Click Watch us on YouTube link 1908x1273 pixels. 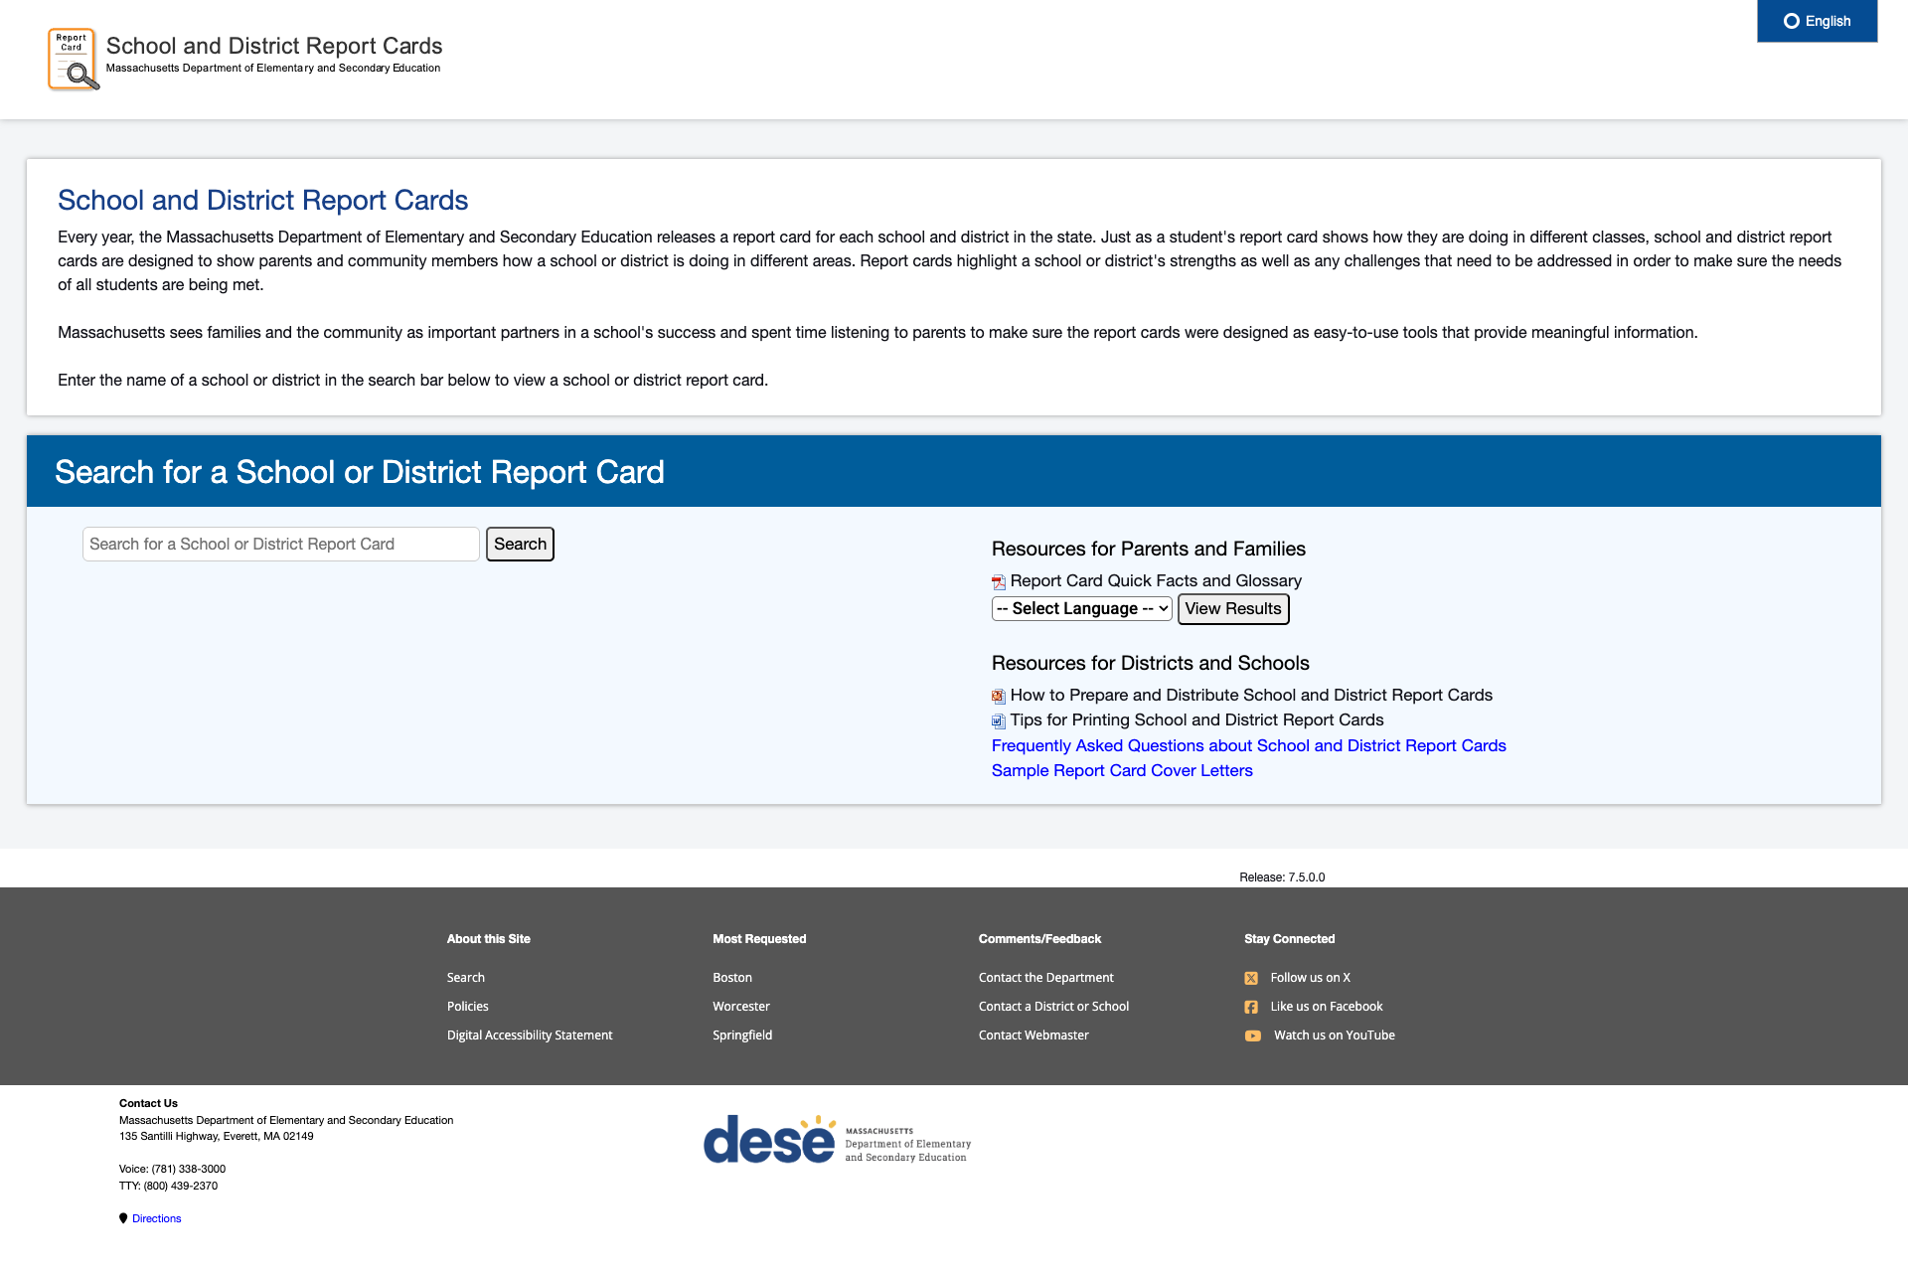tap(1335, 1035)
